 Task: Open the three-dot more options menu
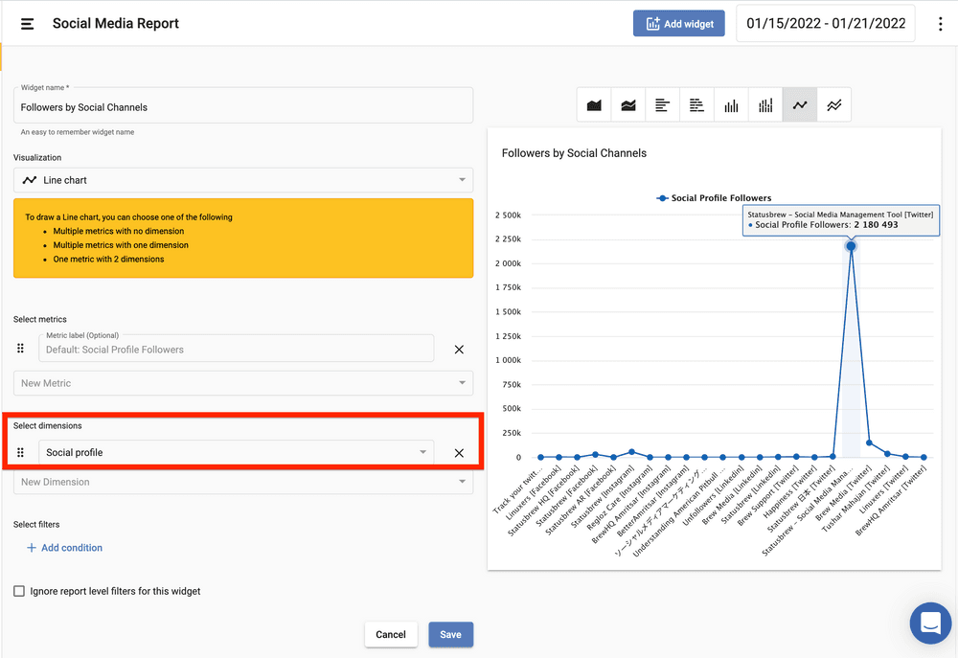coord(941,24)
